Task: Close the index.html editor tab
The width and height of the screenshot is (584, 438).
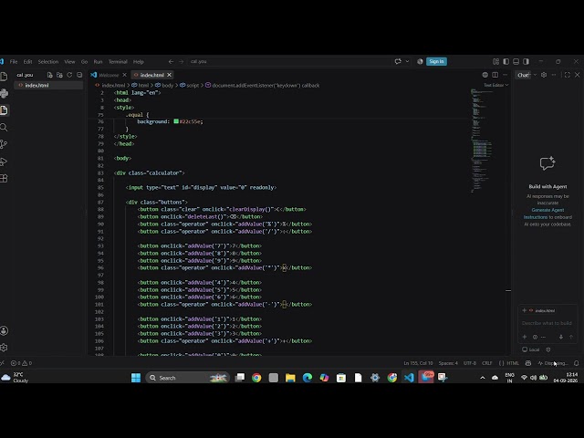Action: tap(169, 75)
